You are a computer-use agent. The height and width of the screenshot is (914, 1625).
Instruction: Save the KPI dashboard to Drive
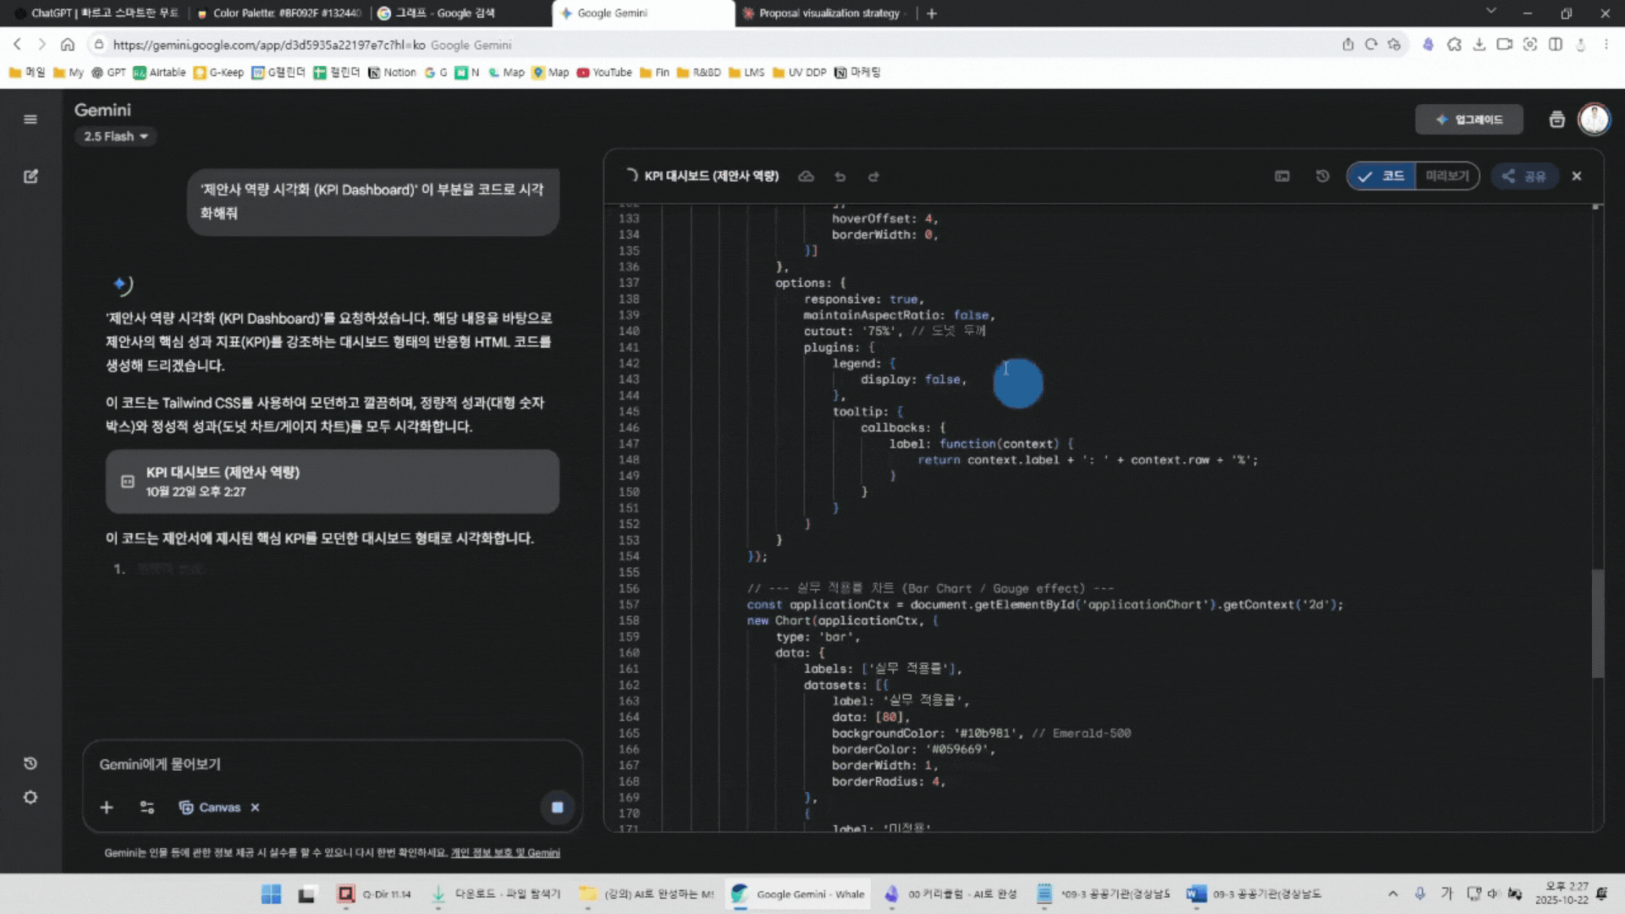806,176
